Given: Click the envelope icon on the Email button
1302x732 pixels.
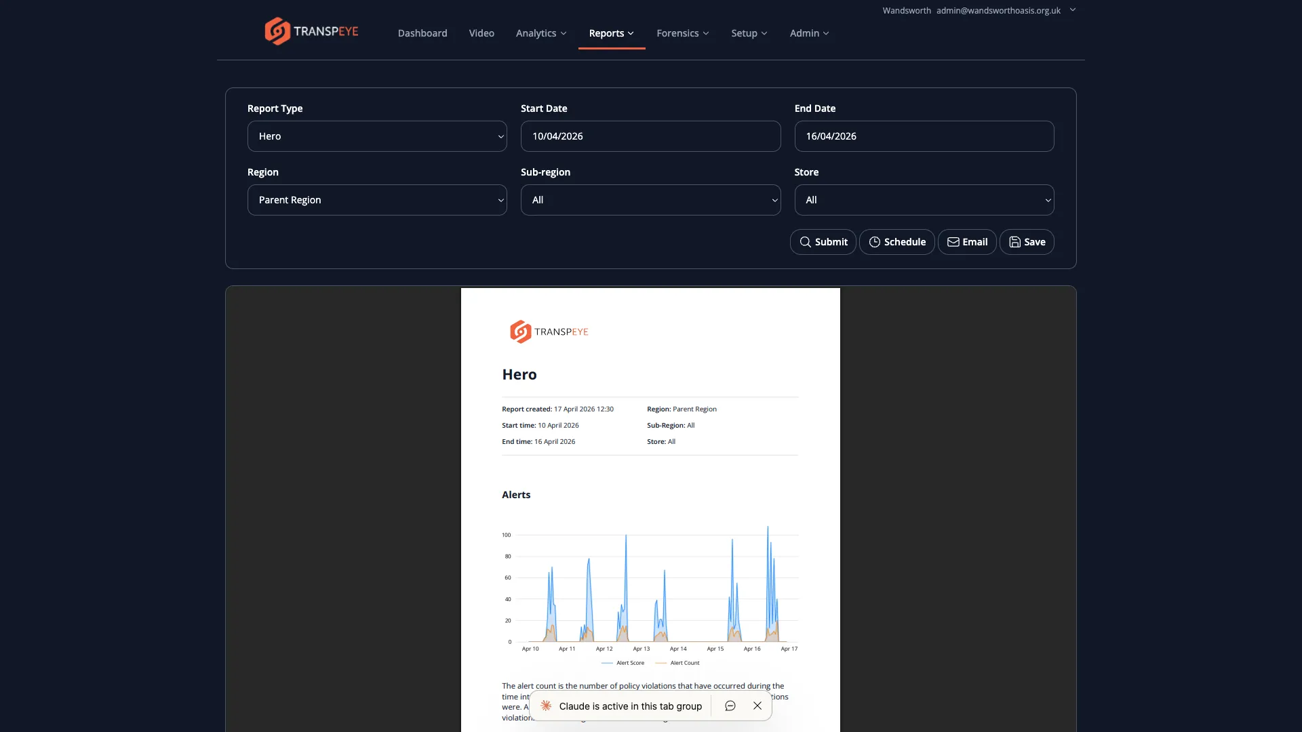Looking at the screenshot, I should click(x=953, y=242).
